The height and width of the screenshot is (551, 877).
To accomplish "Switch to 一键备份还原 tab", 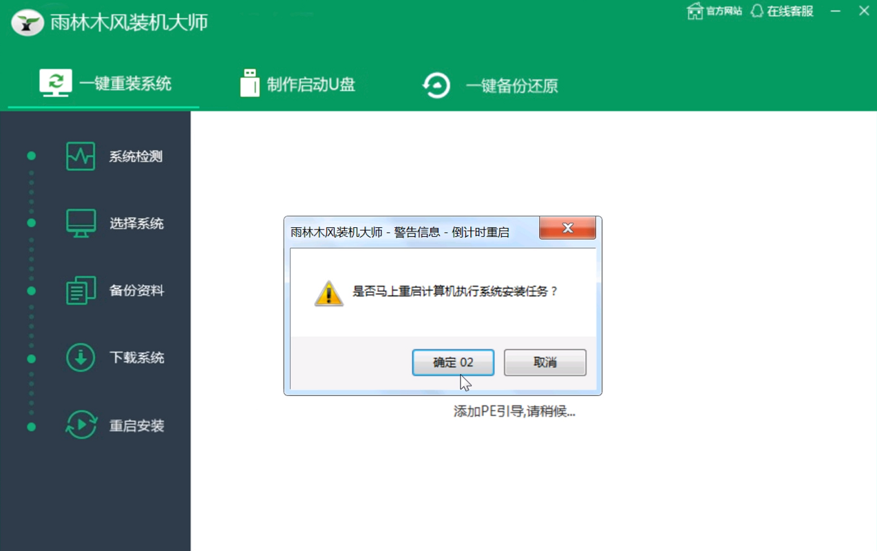I will [489, 86].
